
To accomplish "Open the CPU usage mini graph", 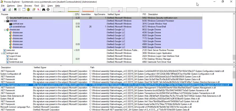I will (59, 10).
